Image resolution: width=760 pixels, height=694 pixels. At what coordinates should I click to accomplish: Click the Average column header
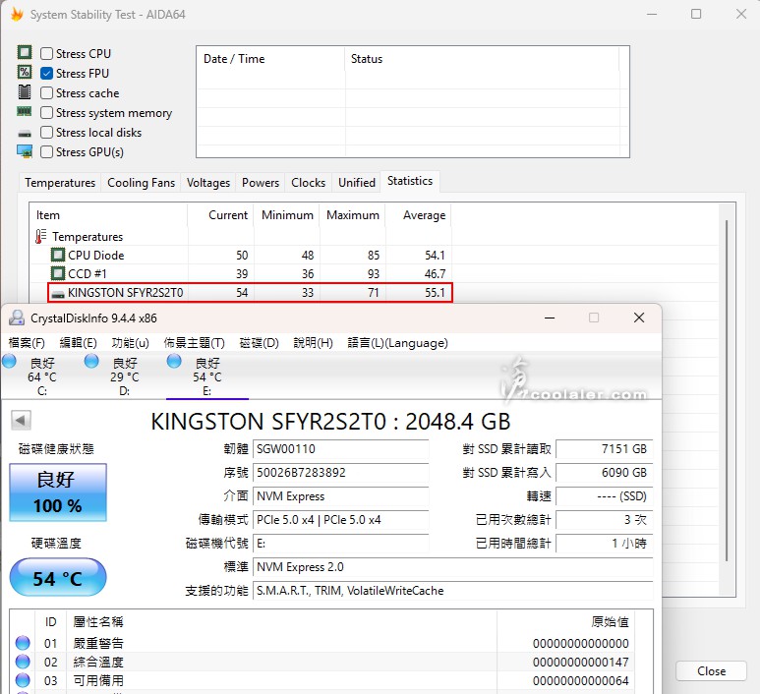(x=418, y=215)
